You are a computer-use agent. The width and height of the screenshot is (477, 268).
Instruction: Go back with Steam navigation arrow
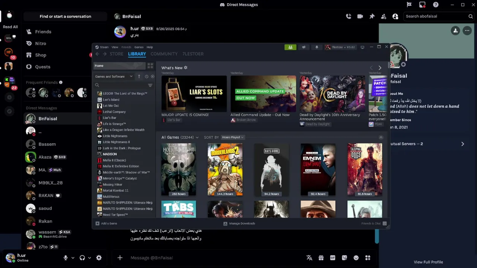97,54
